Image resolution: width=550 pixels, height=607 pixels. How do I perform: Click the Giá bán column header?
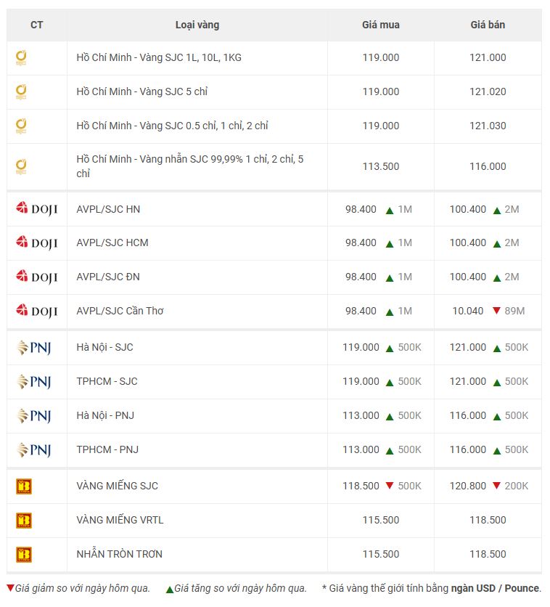488,25
